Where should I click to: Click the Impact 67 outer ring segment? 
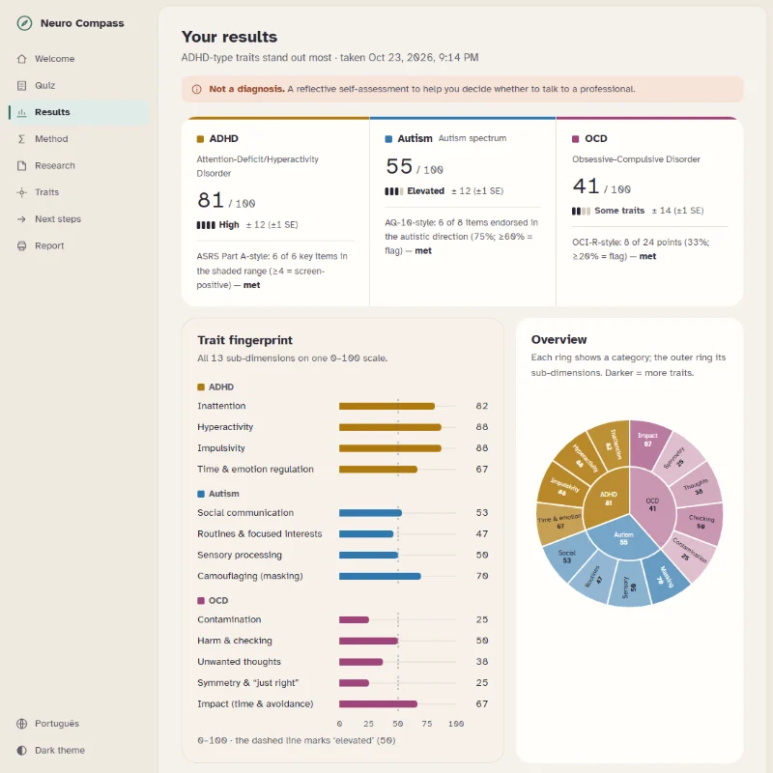tap(647, 440)
